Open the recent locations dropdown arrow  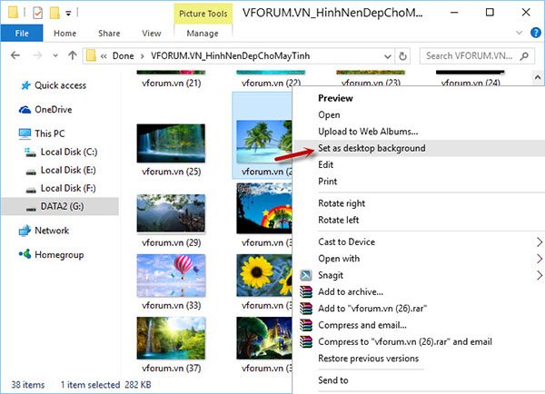point(55,55)
